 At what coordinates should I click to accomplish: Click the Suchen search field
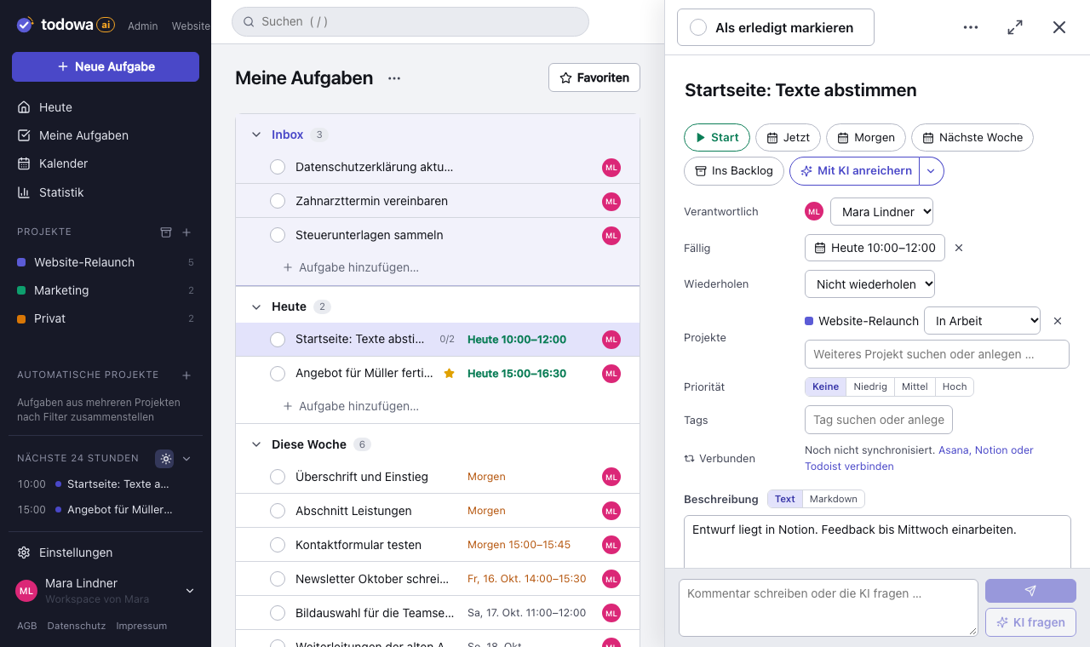click(410, 21)
